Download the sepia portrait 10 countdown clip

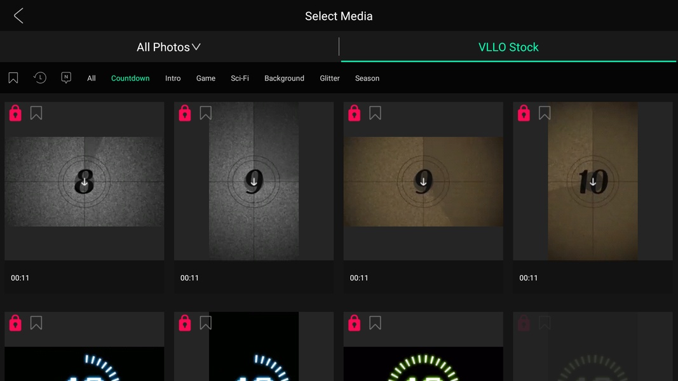[593, 182]
